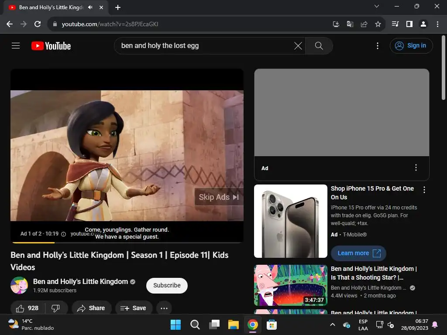Skip the ad with Skip Ads
Viewport: 447px width, 335px height.
tap(219, 197)
